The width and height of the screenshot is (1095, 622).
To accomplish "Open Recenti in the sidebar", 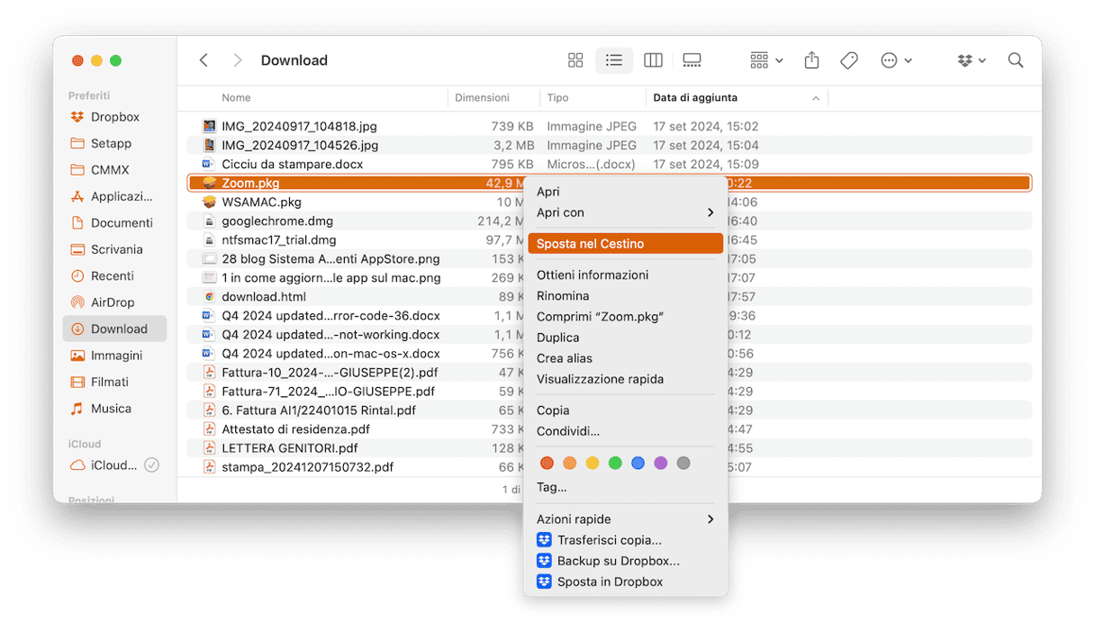I will 115,276.
